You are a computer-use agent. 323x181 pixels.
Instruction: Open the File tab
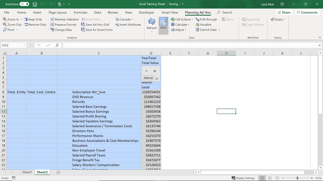click(x=7, y=12)
